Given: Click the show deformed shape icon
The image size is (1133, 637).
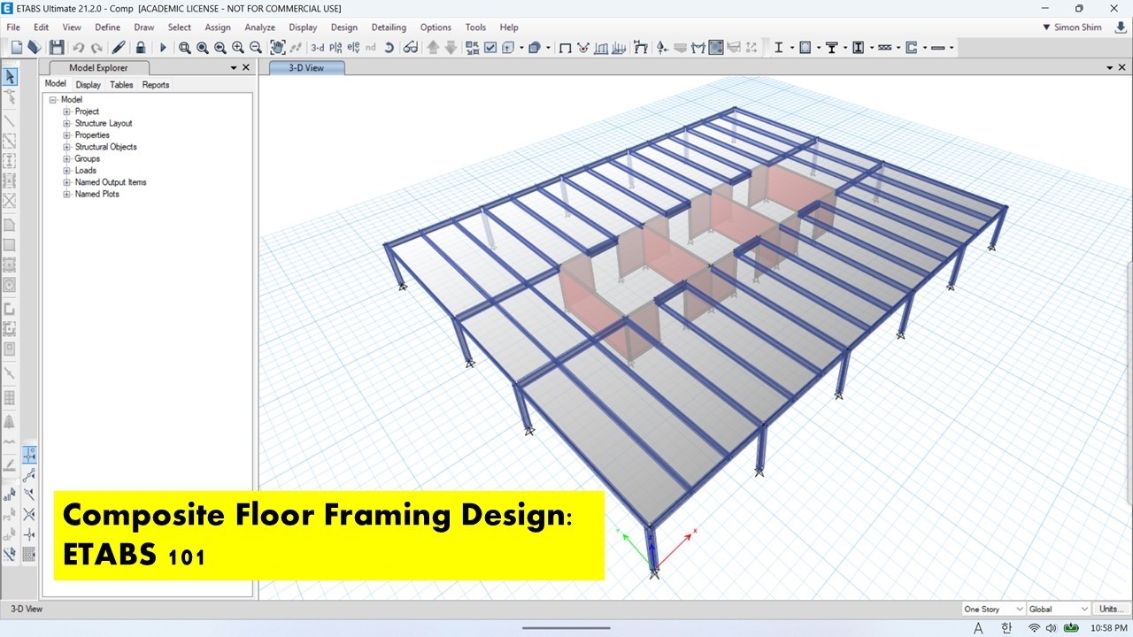Looking at the screenshot, I should pos(641,48).
